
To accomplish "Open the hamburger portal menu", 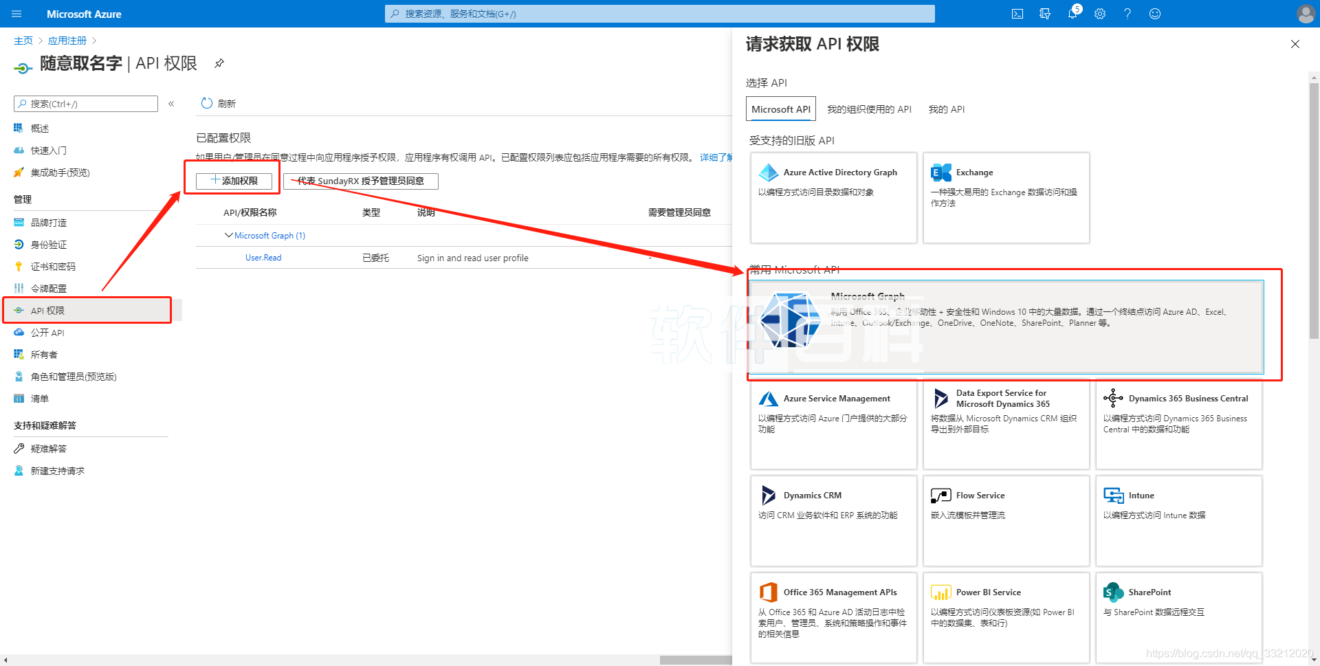I will (17, 14).
